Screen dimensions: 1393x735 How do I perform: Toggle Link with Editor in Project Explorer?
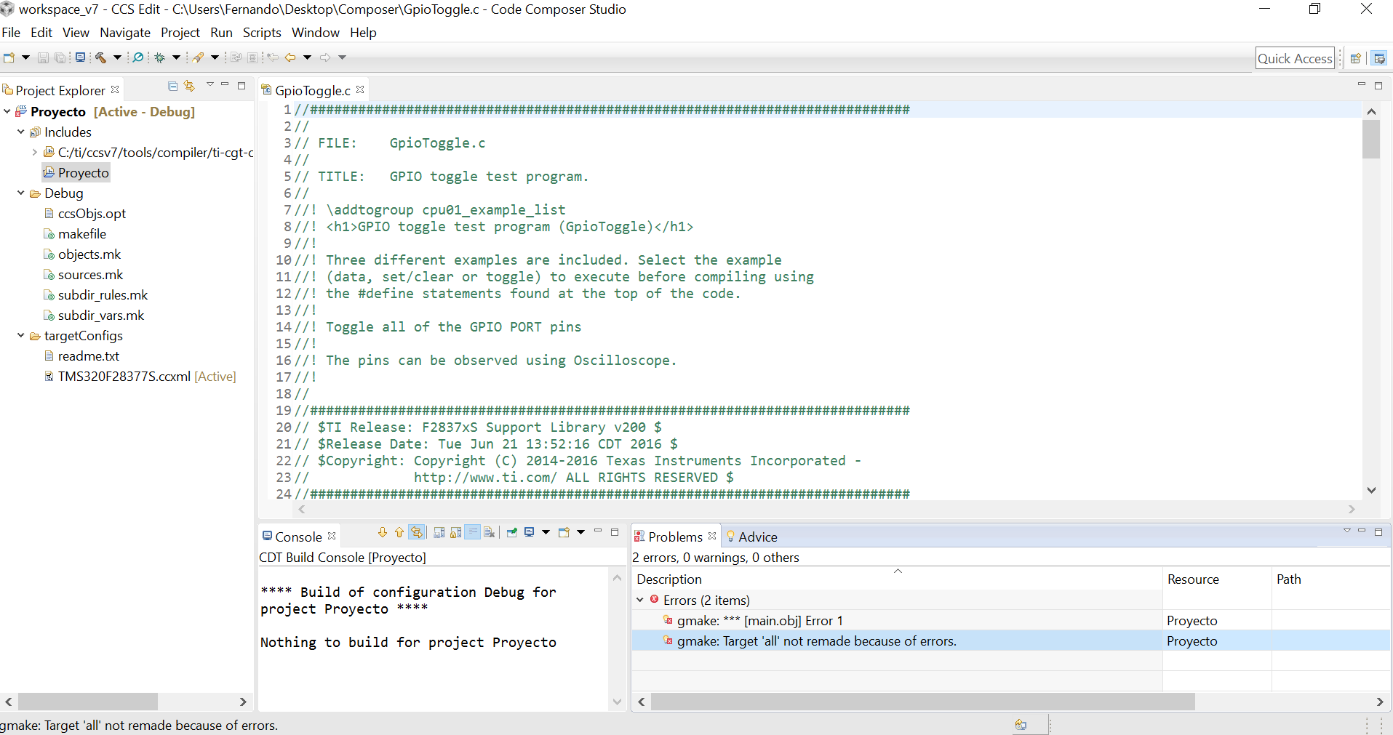point(190,86)
